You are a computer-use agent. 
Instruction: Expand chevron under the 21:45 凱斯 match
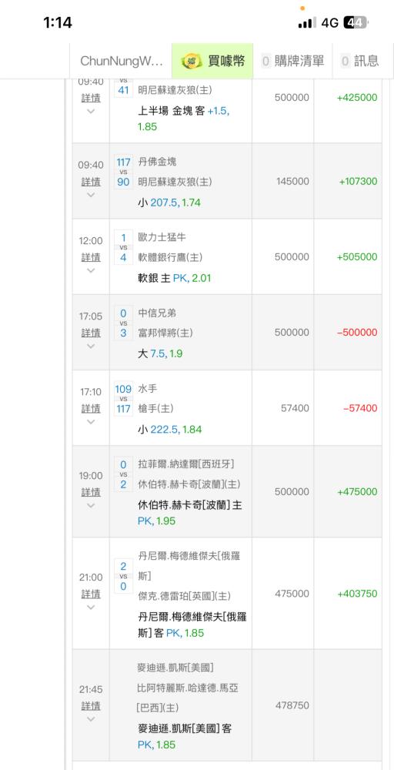(x=91, y=719)
